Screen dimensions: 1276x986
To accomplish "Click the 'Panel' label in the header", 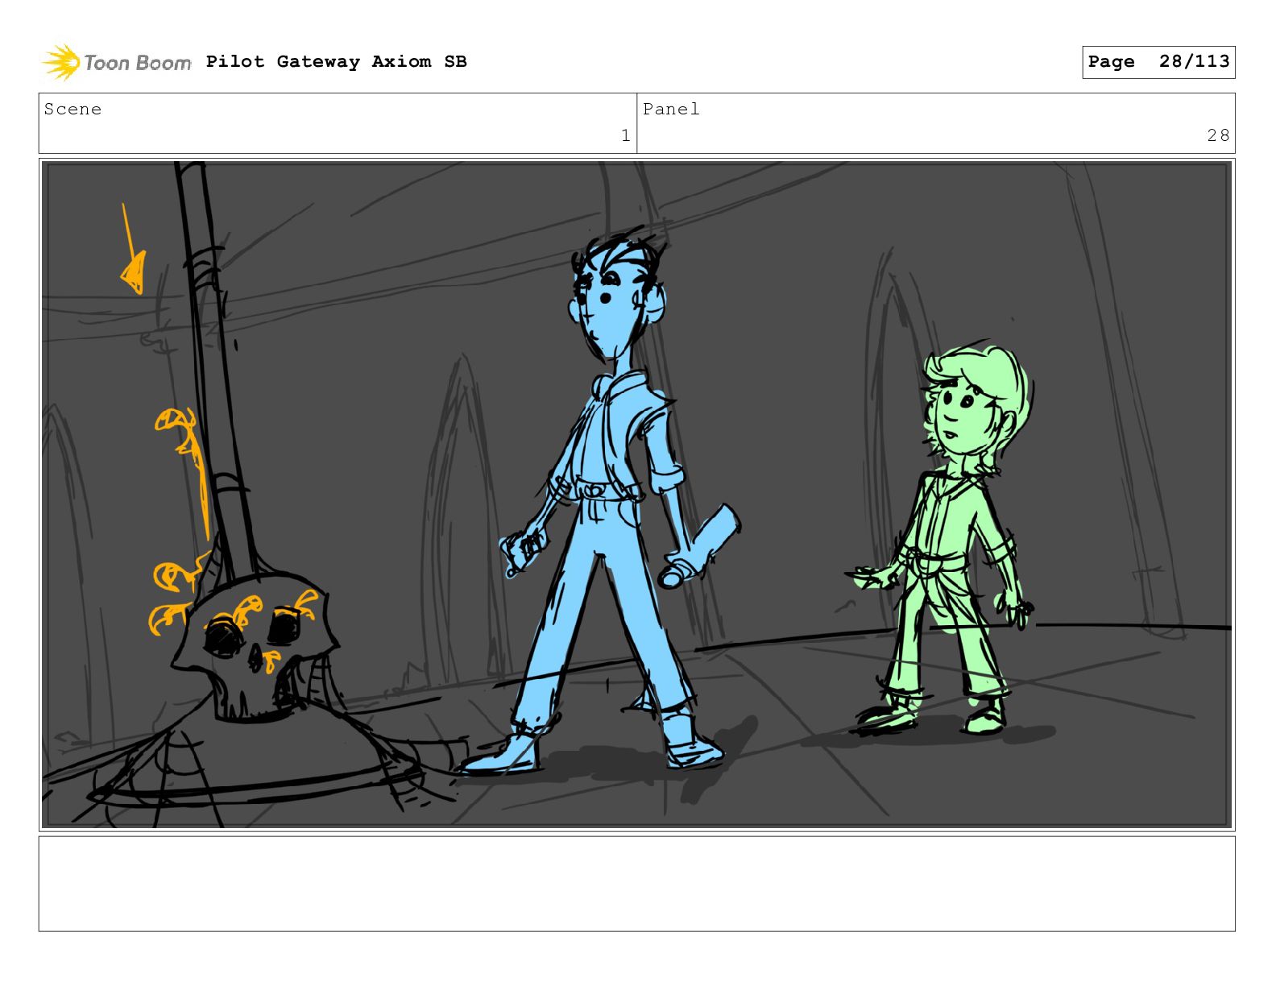I will click(671, 110).
